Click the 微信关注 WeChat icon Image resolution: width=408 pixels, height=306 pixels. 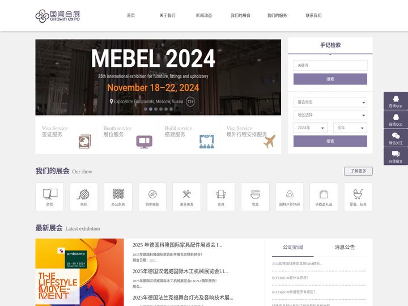396,138
